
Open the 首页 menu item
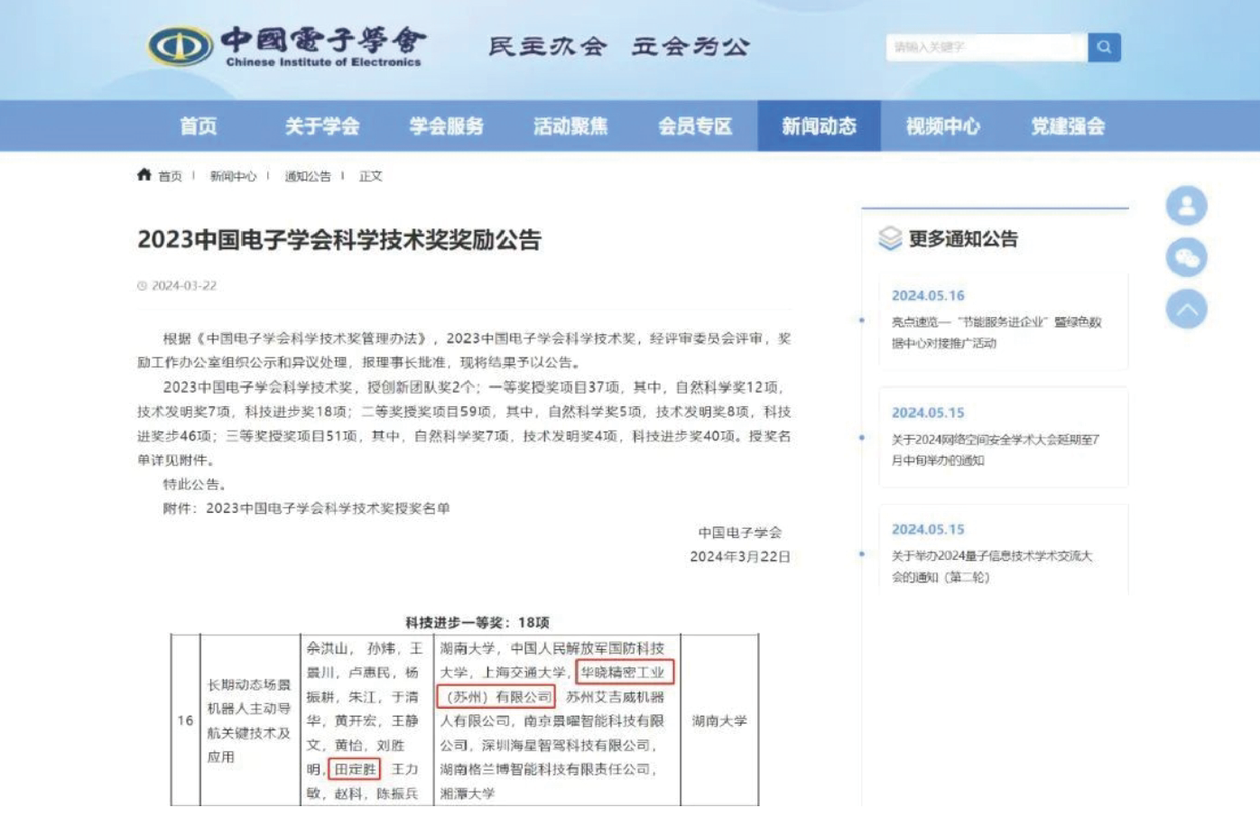(x=200, y=126)
